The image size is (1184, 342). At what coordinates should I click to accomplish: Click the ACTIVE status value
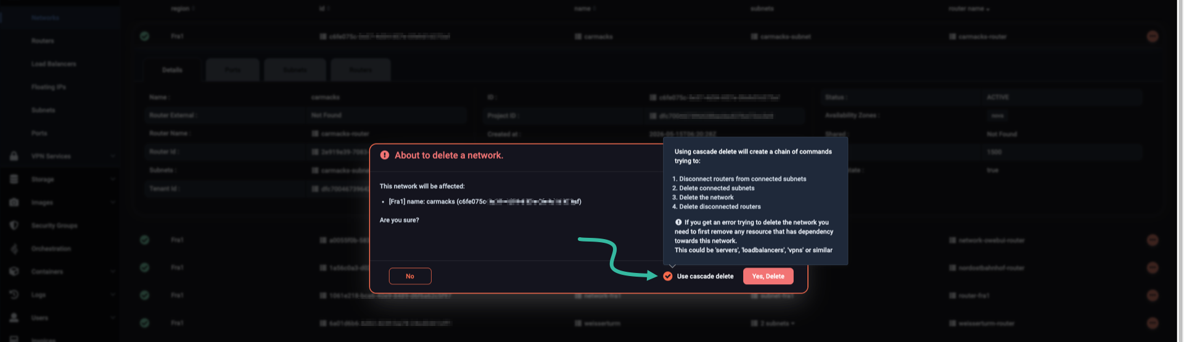(998, 97)
